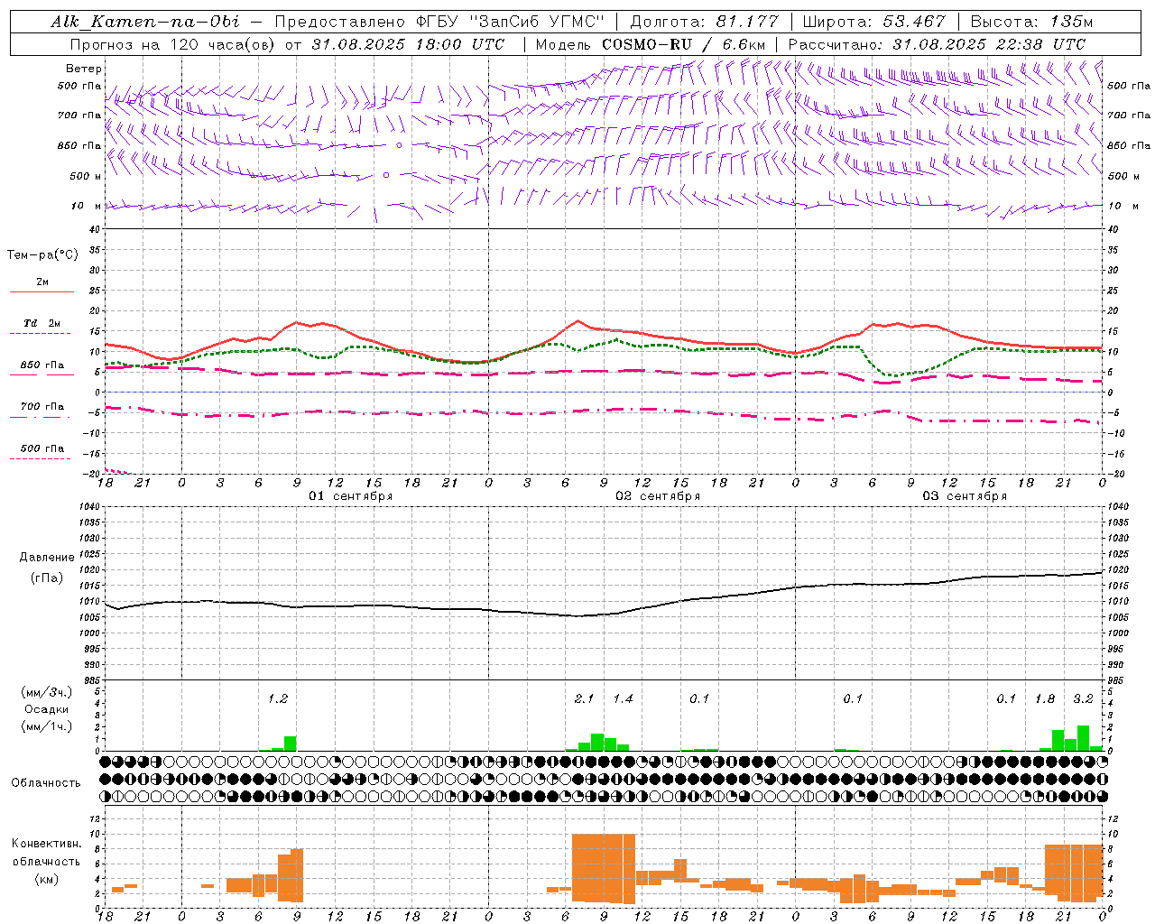Click the station title Alk_Kamen-na-Obi
This screenshot has height=924, width=1155.
coord(145,22)
